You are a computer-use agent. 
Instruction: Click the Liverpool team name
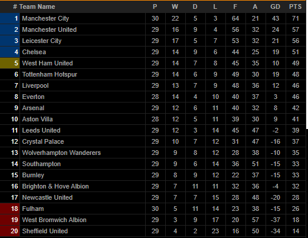pos(35,85)
